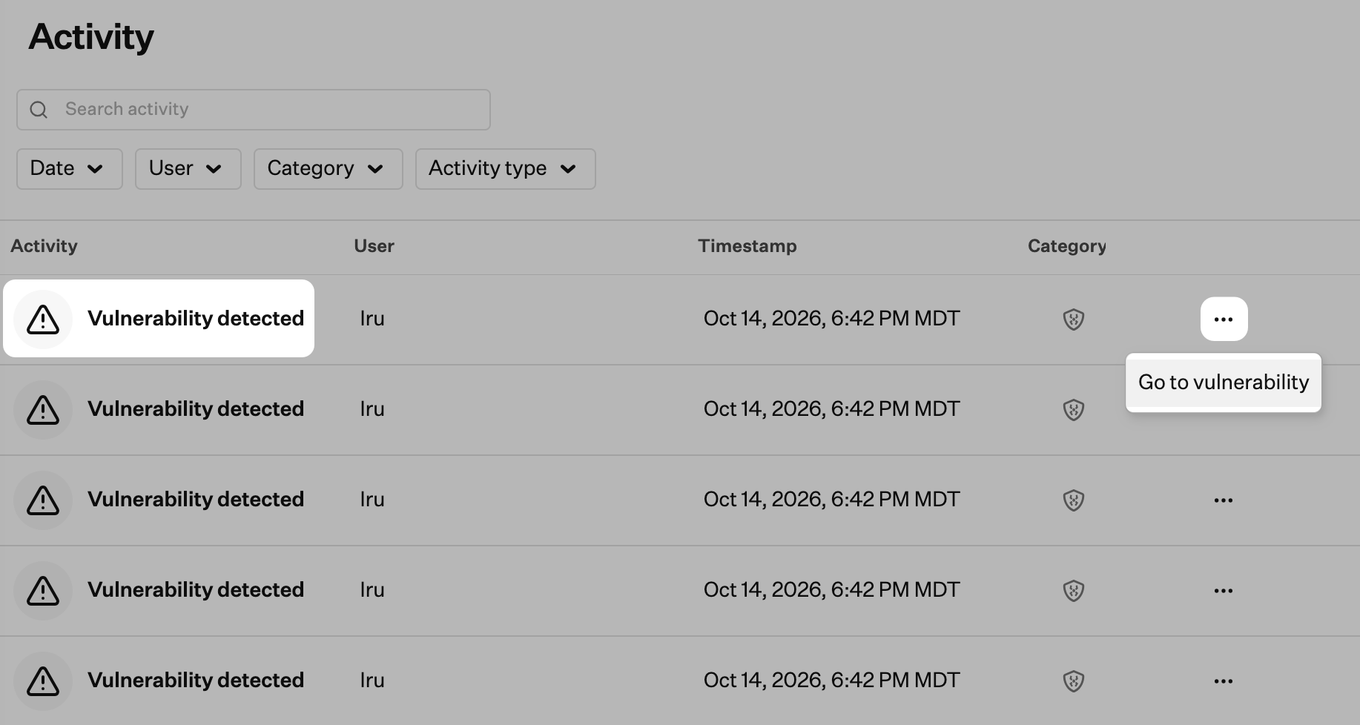Click the shield category icon in the first row
This screenshot has width=1360, height=725.
(1074, 320)
